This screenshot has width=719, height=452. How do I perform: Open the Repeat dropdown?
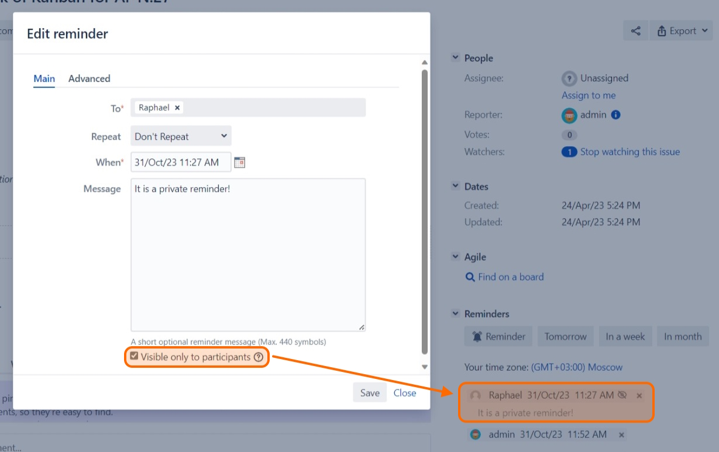181,136
